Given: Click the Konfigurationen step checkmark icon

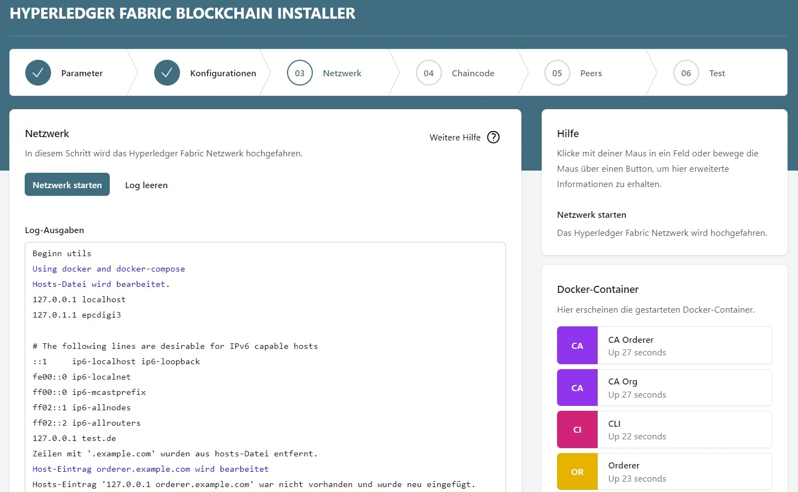Looking at the screenshot, I should (x=167, y=73).
